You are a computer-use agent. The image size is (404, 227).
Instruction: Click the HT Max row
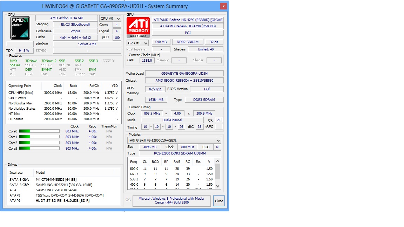(x=63, y=114)
